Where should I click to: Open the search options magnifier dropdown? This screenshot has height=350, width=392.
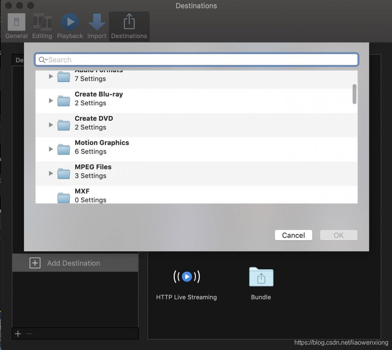click(43, 60)
